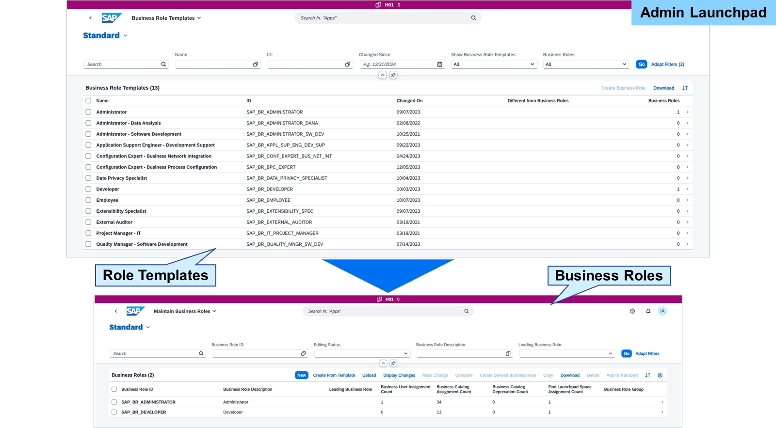Image resolution: width=776 pixels, height=428 pixels.
Task: Check the Administrator template row
Action: click(88, 112)
